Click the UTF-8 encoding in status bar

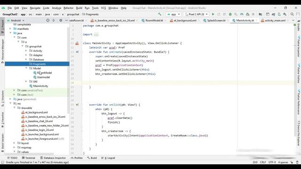point(272,162)
